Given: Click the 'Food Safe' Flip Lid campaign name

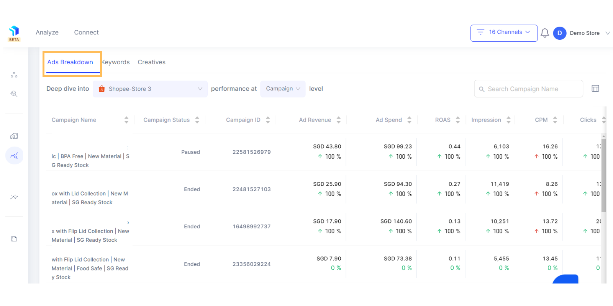Looking at the screenshot, I should coord(90,269).
